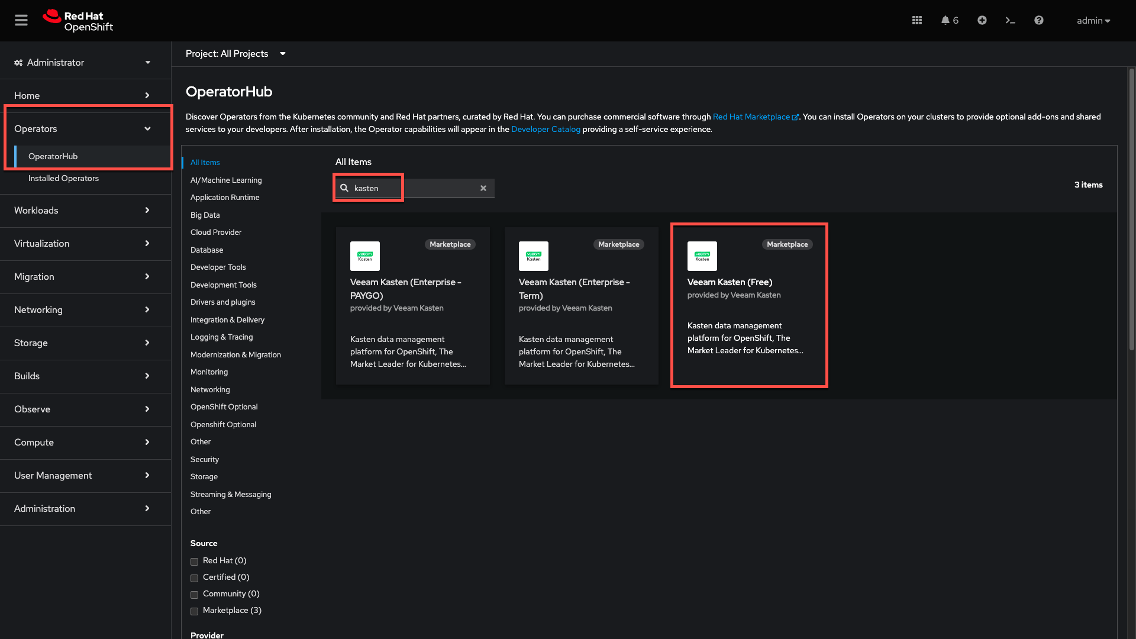Open the Veeam Kasten (Free) operator card
The image size is (1136, 639).
(750, 306)
